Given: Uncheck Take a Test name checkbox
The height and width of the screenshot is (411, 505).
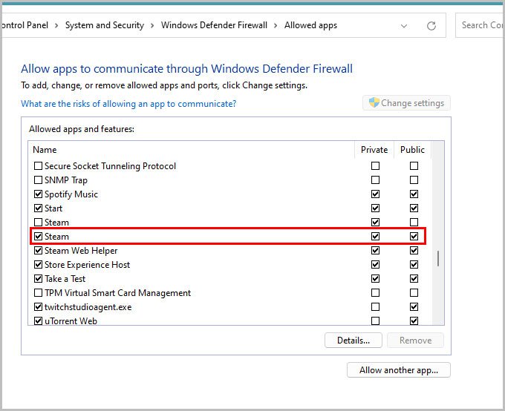Looking at the screenshot, I should (38, 279).
